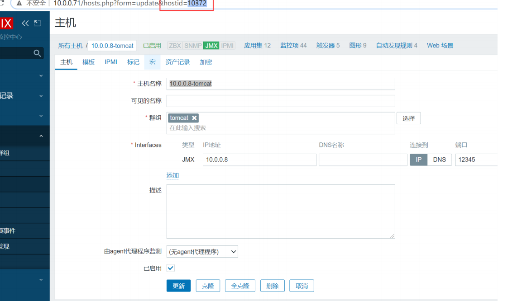Click the 更新 button
The image size is (517, 301).
pos(178,286)
